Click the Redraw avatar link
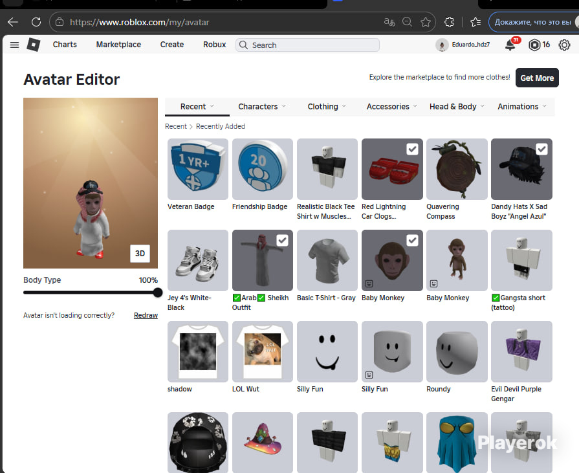Screen dimensions: 579x473 pos(146,315)
